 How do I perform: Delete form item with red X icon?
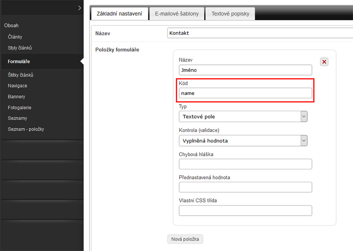(x=324, y=62)
